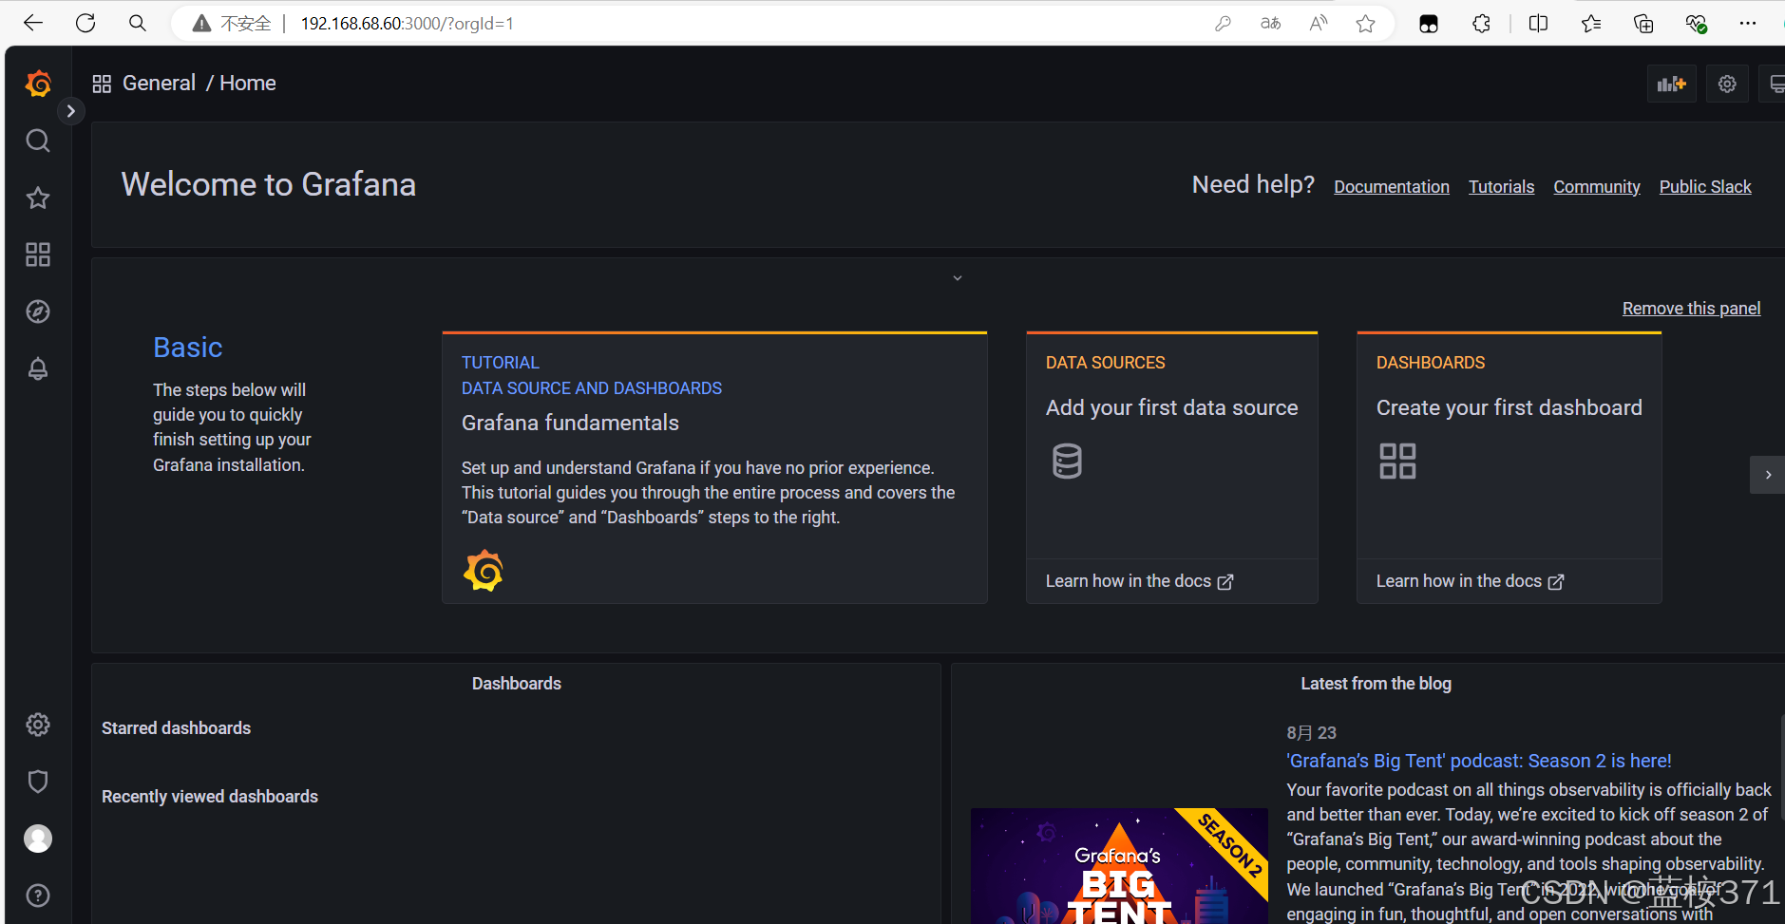This screenshot has height=924, width=1785.
Task: Click the browser search icon
Action: point(138,24)
